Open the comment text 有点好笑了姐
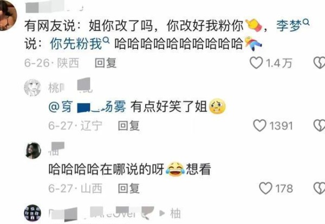The image size is (325, 224). tap(168, 107)
